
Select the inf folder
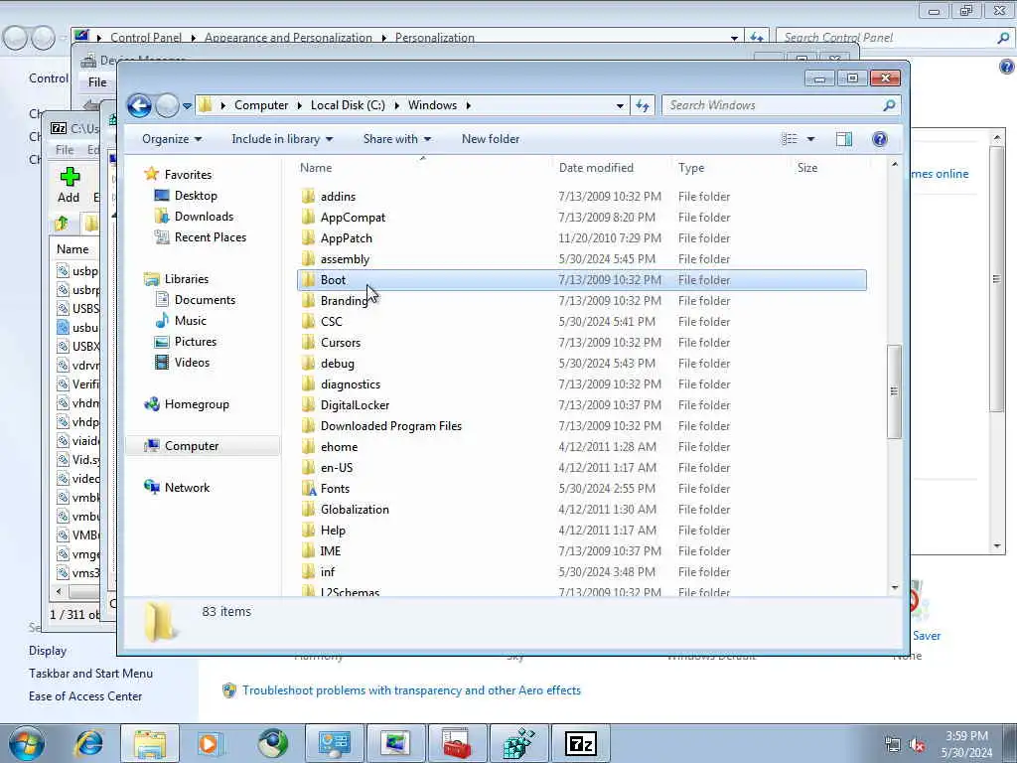tap(328, 571)
